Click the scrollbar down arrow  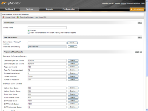click(147, 110)
